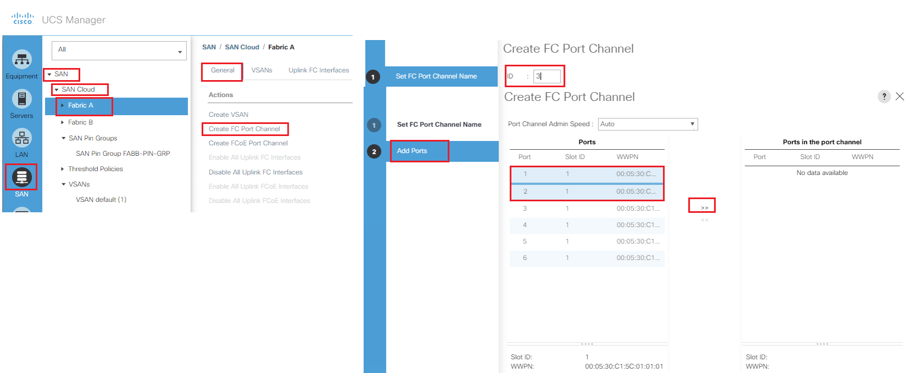
Task: Open the Port Channel Admin Speed dropdown
Action: coord(648,124)
